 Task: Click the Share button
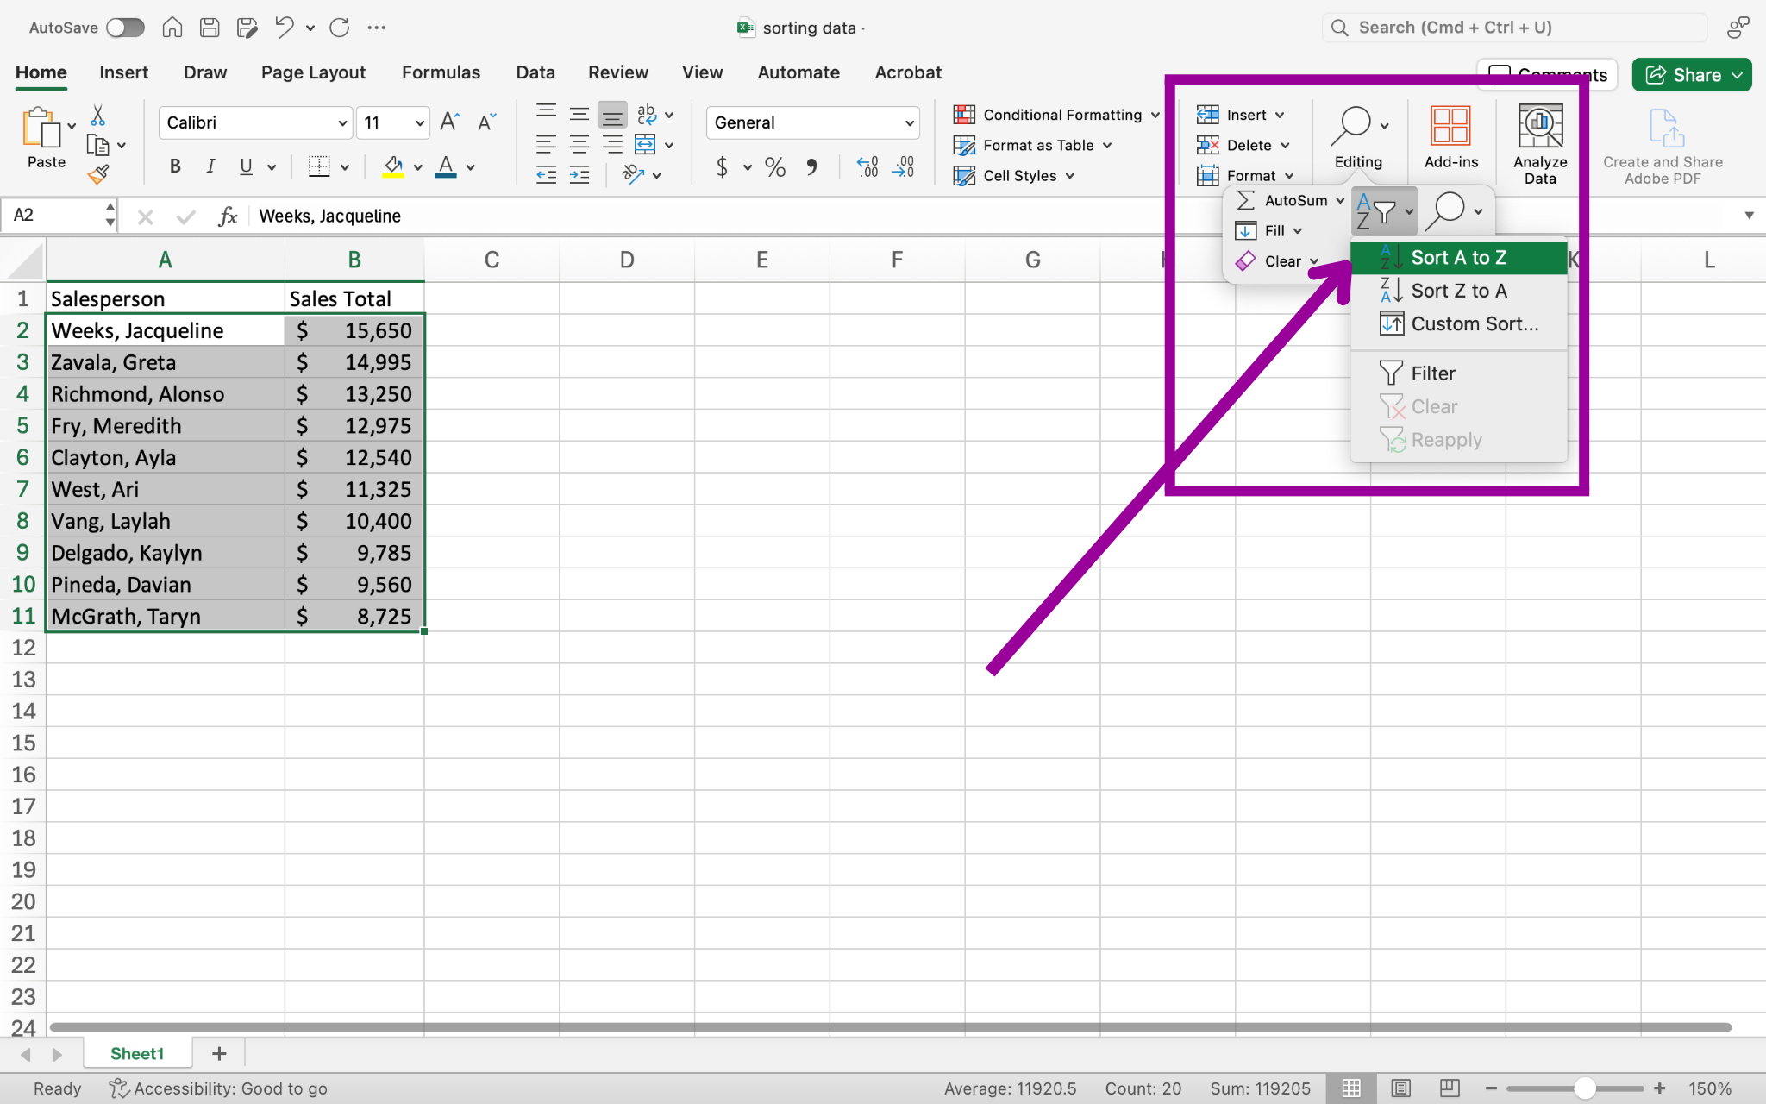[1692, 75]
